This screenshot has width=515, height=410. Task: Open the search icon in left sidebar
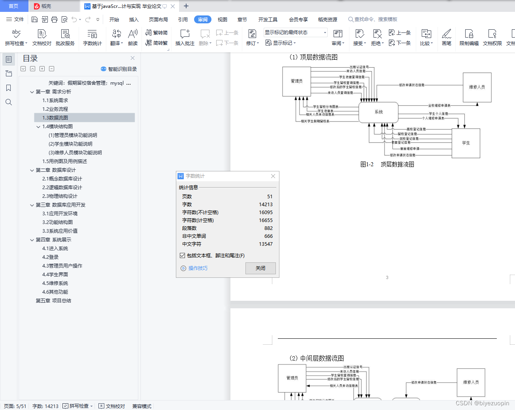pyautogui.click(x=8, y=102)
